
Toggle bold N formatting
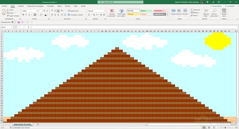[23, 15]
